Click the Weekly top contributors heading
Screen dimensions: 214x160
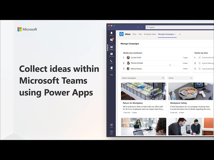(132, 53)
